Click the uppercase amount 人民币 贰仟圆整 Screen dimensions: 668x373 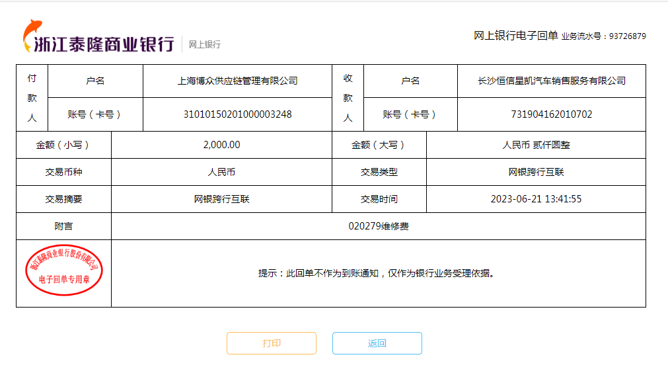coord(536,145)
